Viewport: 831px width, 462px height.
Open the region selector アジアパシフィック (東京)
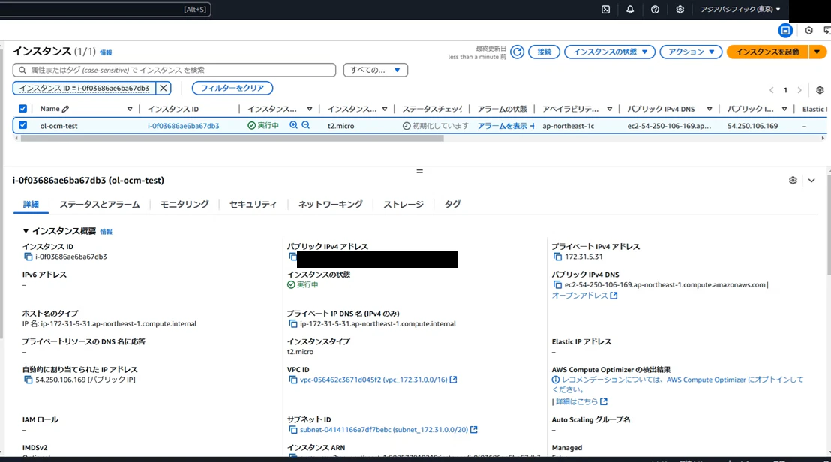[740, 10]
